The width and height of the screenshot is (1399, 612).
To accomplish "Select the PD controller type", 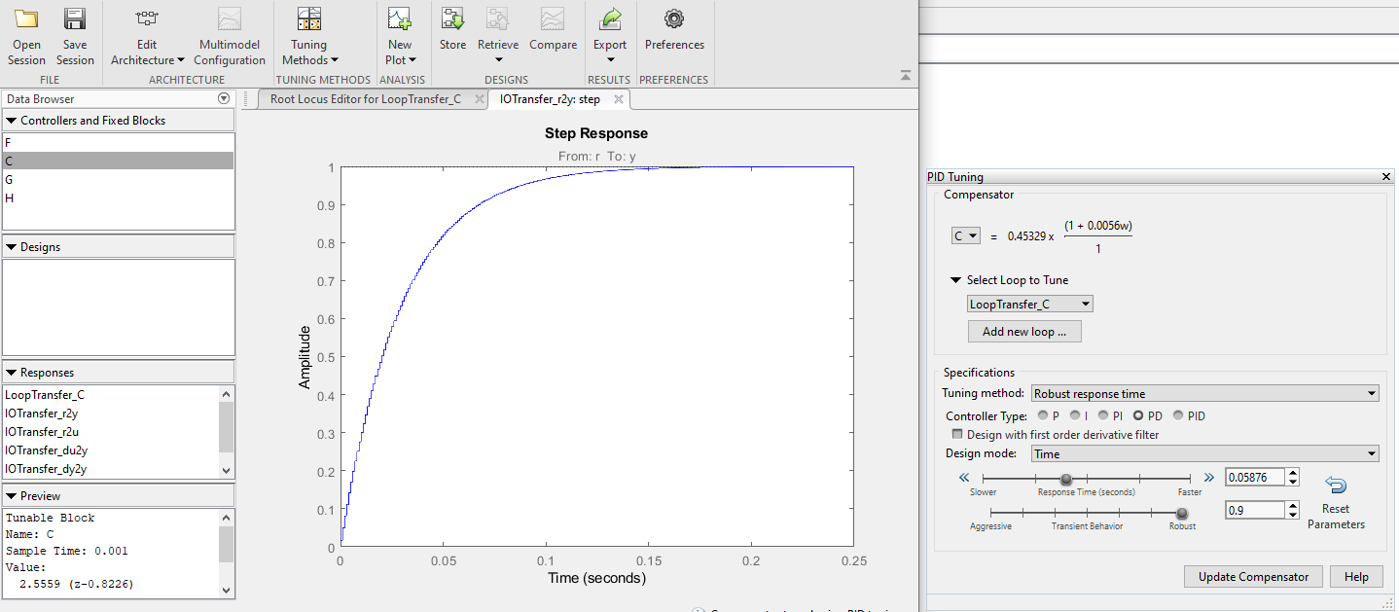I will tap(1138, 415).
